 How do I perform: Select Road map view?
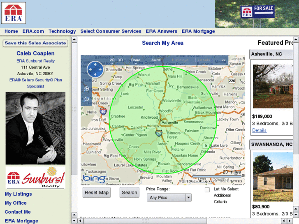136,60
